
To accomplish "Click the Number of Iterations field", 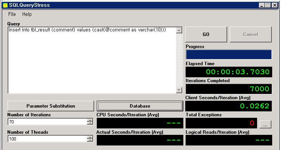I will pyautogui.click(x=48, y=122).
